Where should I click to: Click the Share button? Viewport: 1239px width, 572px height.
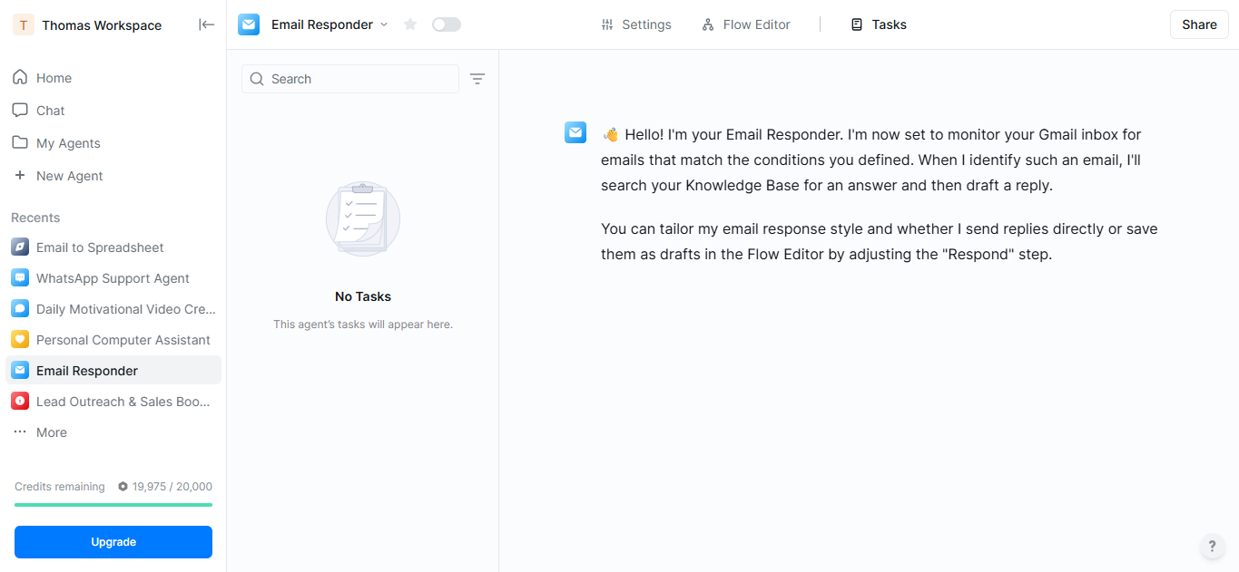click(1199, 24)
